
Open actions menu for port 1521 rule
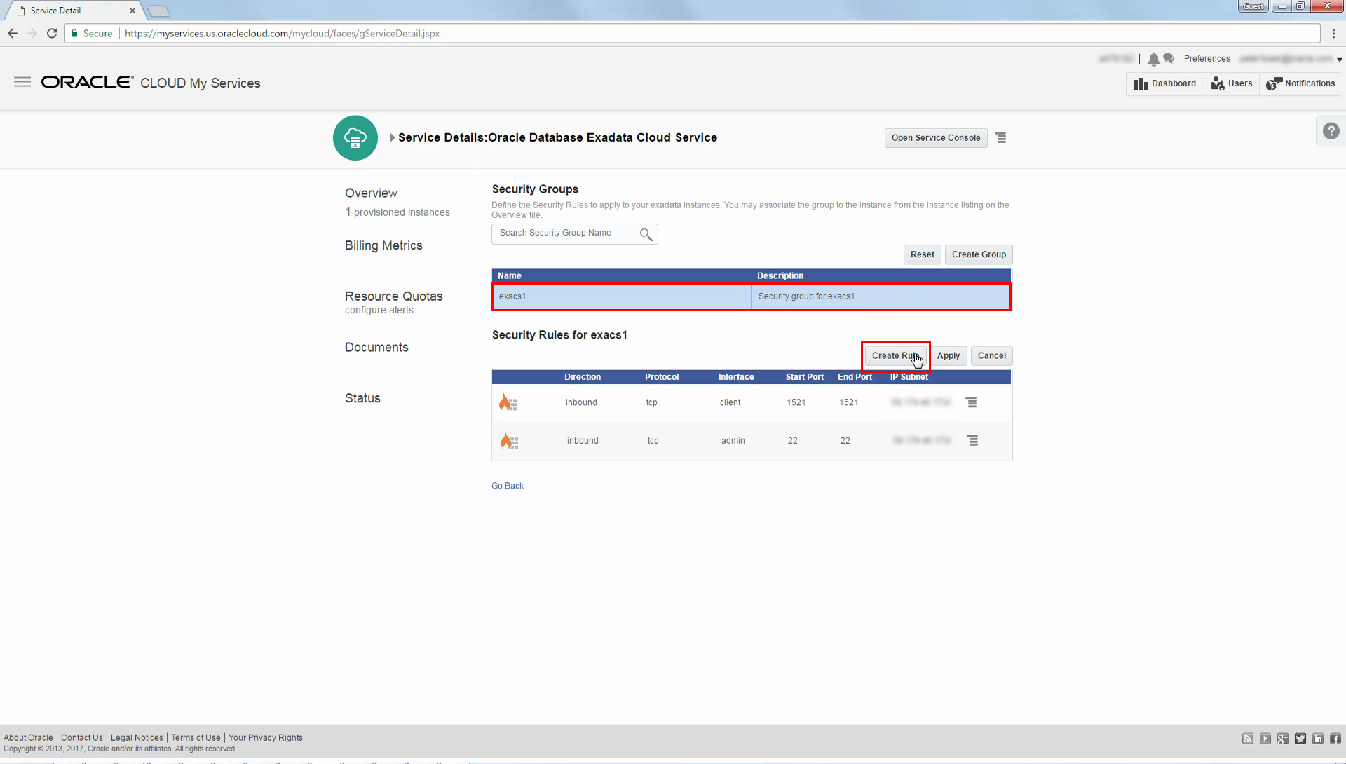coord(971,402)
